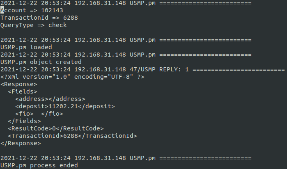Click the highlighted cursor on Account's first letter
The height and width of the screenshot is (169, 287).
[2, 10]
